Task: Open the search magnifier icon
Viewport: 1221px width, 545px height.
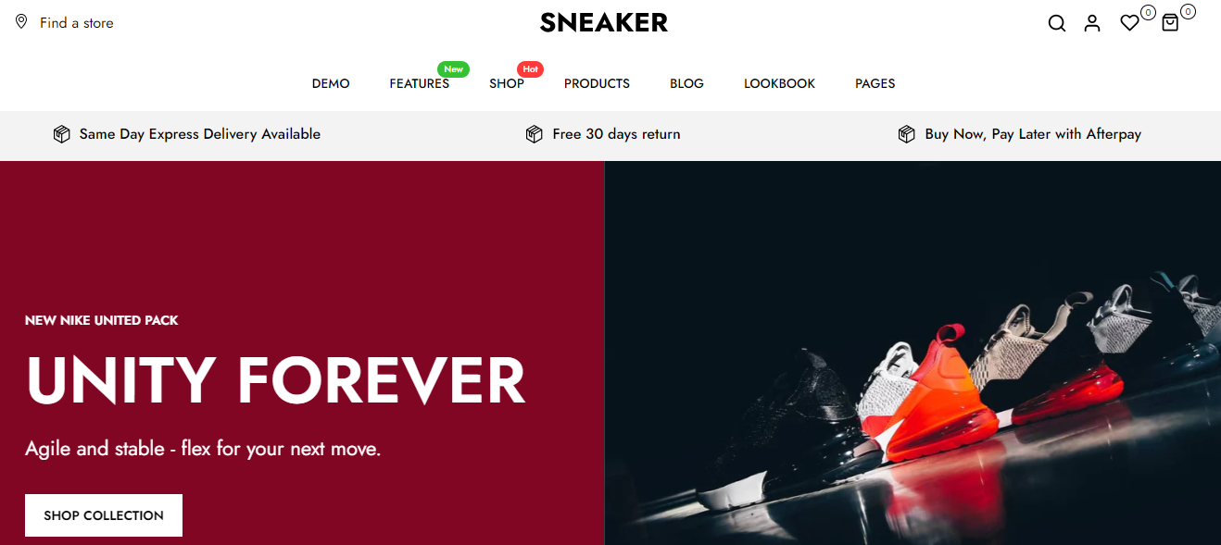Action: [1056, 23]
